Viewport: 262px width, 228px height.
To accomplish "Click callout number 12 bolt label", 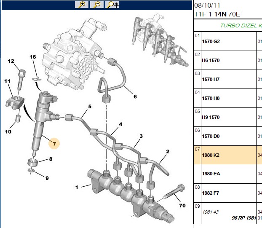I will [11, 61].
